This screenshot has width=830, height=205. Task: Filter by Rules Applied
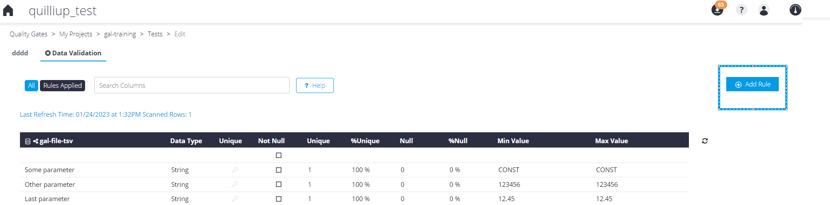(x=63, y=86)
